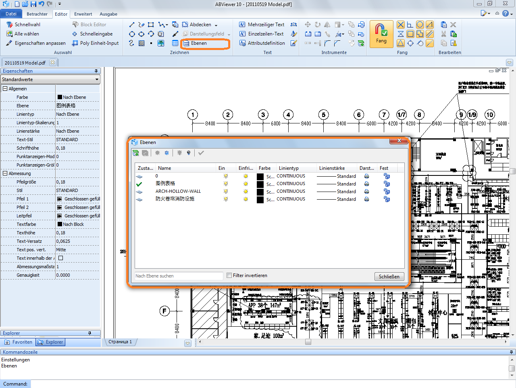Switch to the Betrachter ribbon tab
This screenshot has height=388, width=516.
(37, 14)
